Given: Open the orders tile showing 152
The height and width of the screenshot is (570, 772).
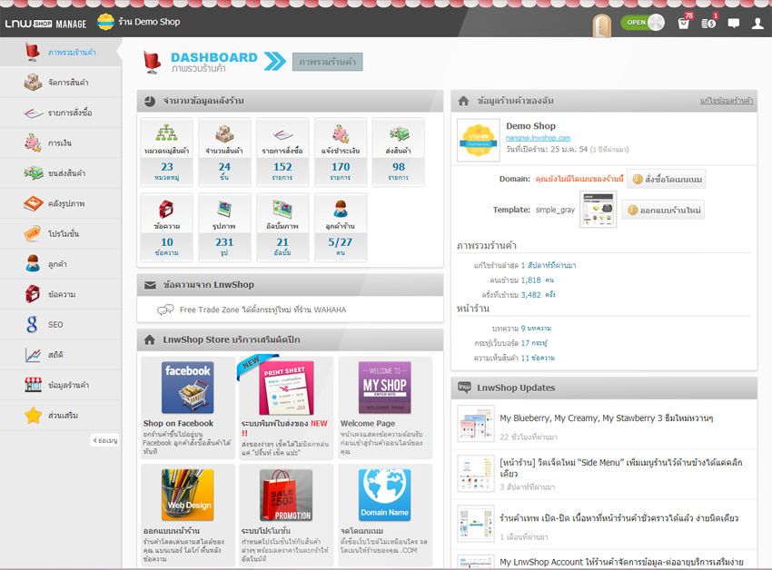Looking at the screenshot, I should click(x=282, y=152).
